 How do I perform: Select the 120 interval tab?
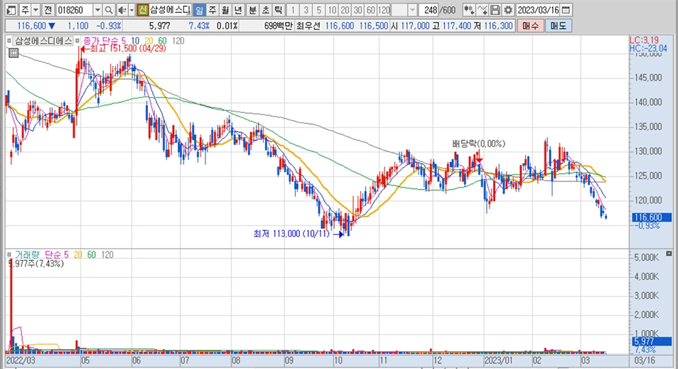pyautogui.click(x=384, y=10)
